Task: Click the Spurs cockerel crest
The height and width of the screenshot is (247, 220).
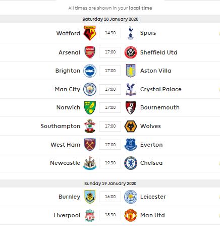Action: (x=131, y=33)
